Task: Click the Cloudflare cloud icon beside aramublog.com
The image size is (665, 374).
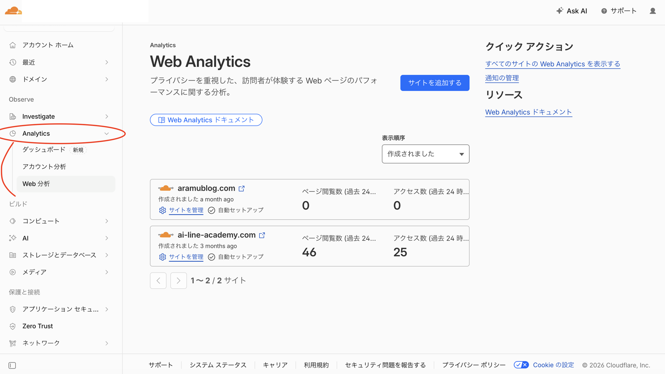Action: click(x=166, y=189)
